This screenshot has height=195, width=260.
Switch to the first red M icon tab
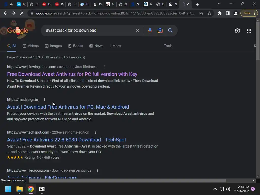[x=47, y=4]
